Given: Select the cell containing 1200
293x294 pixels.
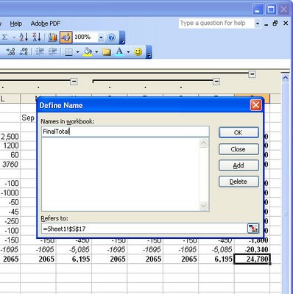Looking at the screenshot, I should pos(10,146).
